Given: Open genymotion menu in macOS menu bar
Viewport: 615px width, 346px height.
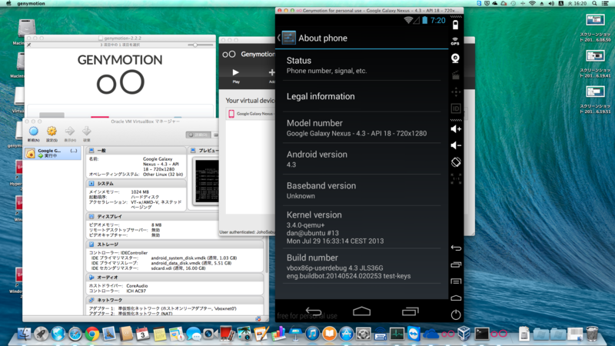Looking at the screenshot, I should coord(32,3).
